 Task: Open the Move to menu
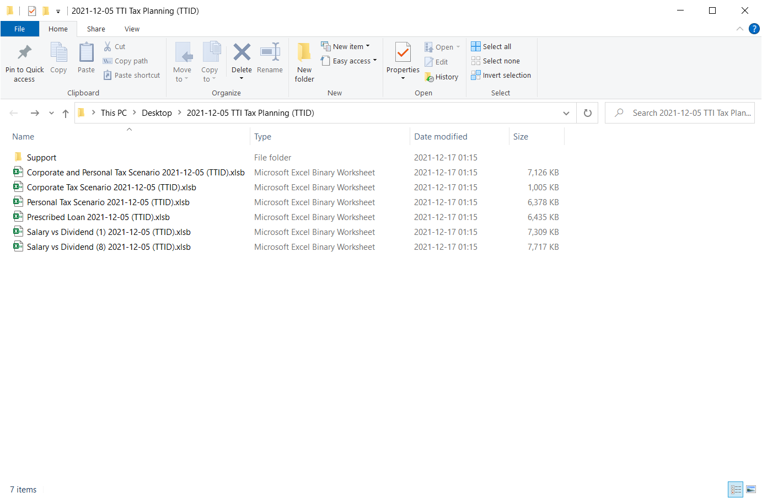(182, 63)
